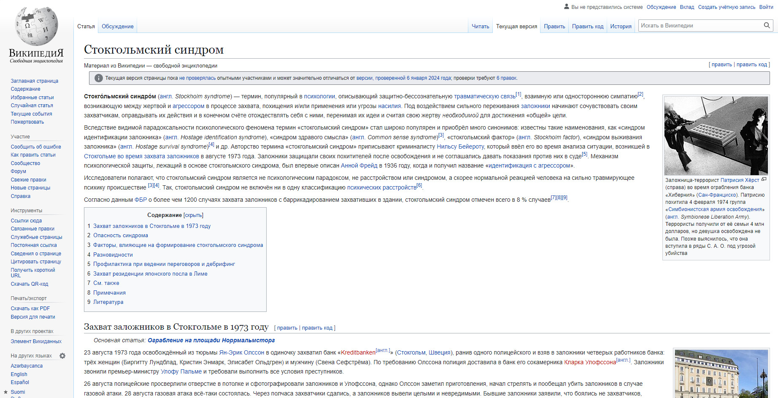Open main article Ограбление на площади Норрмальмсторг
This screenshot has width=778, height=398.
pyautogui.click(x=211, y=340)
